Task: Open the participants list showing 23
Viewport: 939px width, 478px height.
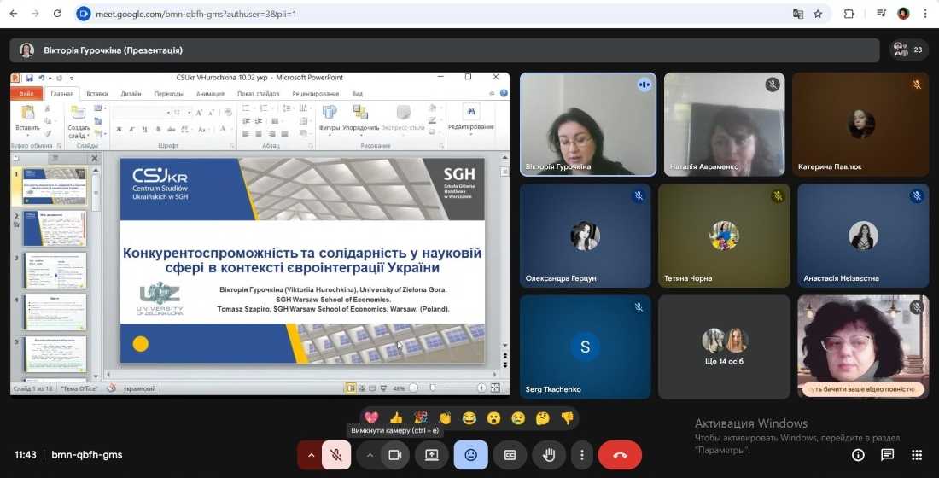Action: (x=908, y=50)
